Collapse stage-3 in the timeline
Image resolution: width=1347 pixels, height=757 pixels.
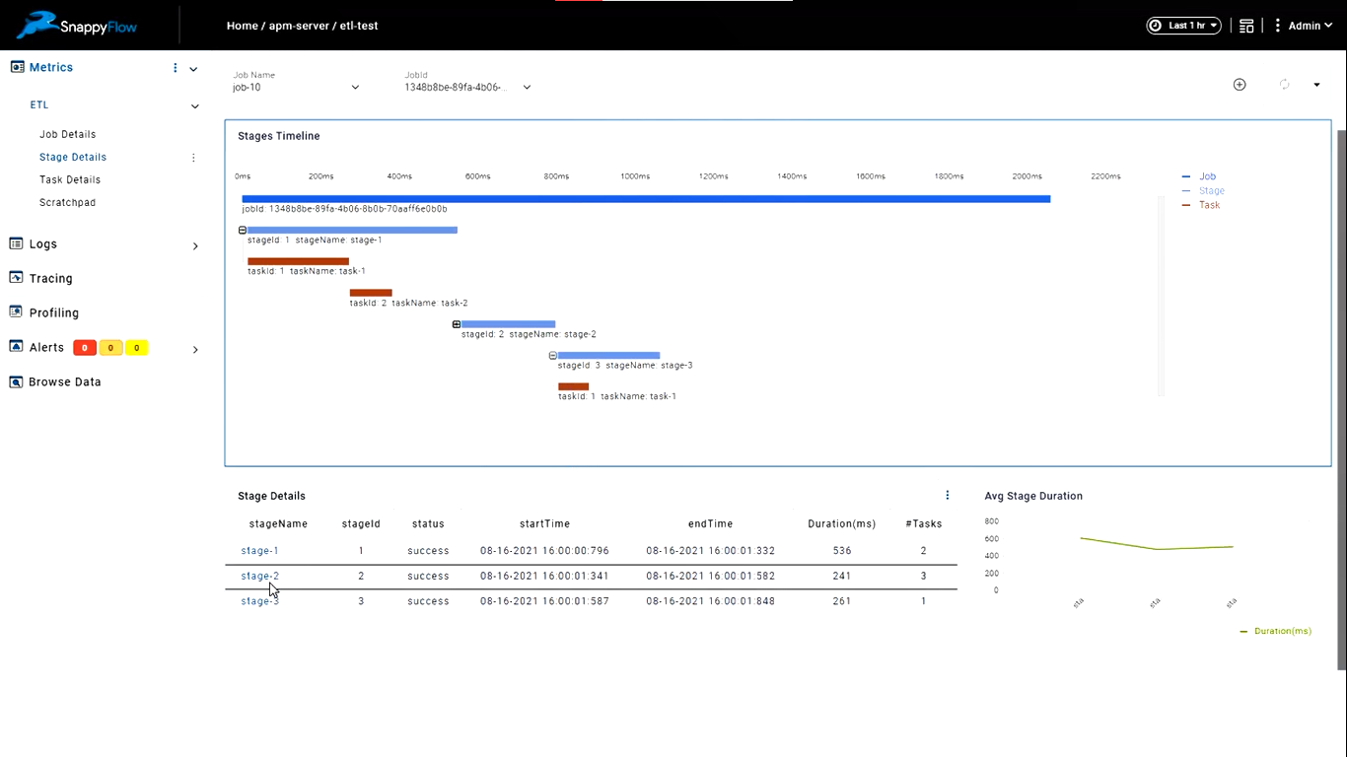pyautogui.click(x=553, y=356)
